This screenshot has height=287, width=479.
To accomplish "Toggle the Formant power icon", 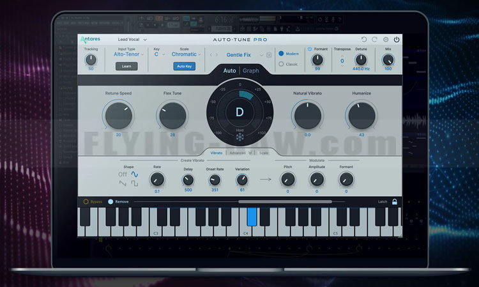I will pyautogui.click(x=310, y=49).
